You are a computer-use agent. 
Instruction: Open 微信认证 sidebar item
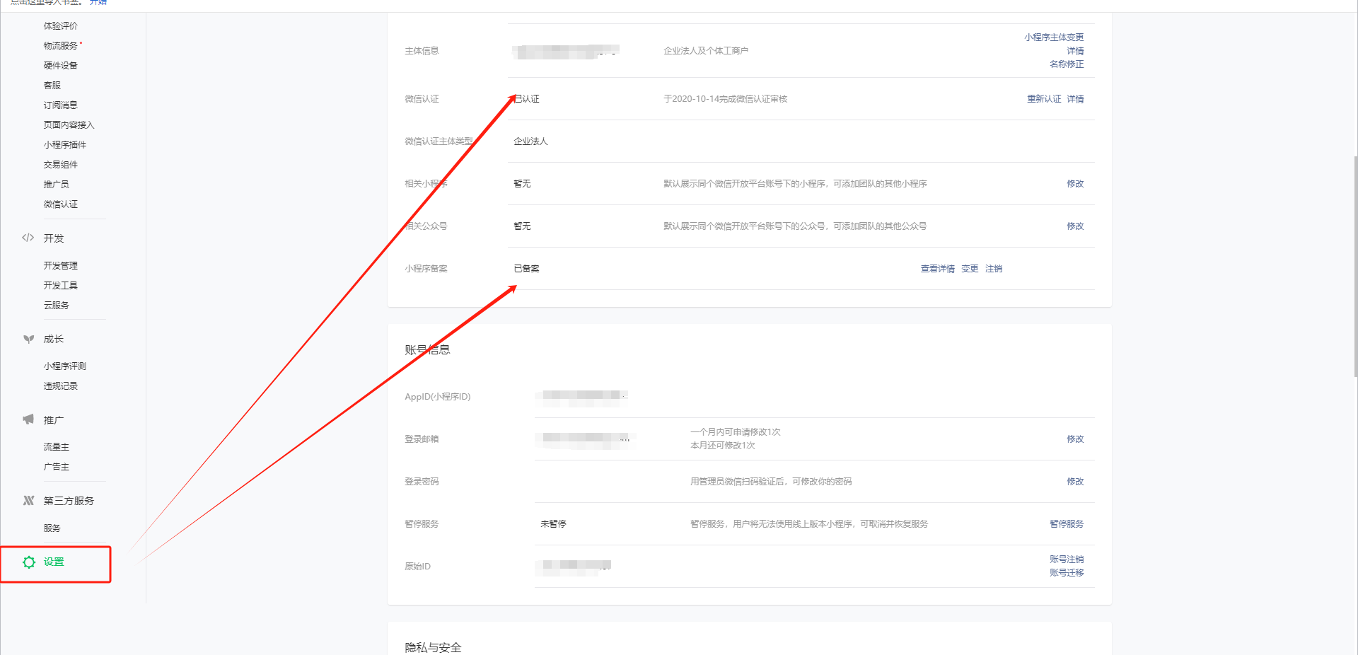[61, 204]
